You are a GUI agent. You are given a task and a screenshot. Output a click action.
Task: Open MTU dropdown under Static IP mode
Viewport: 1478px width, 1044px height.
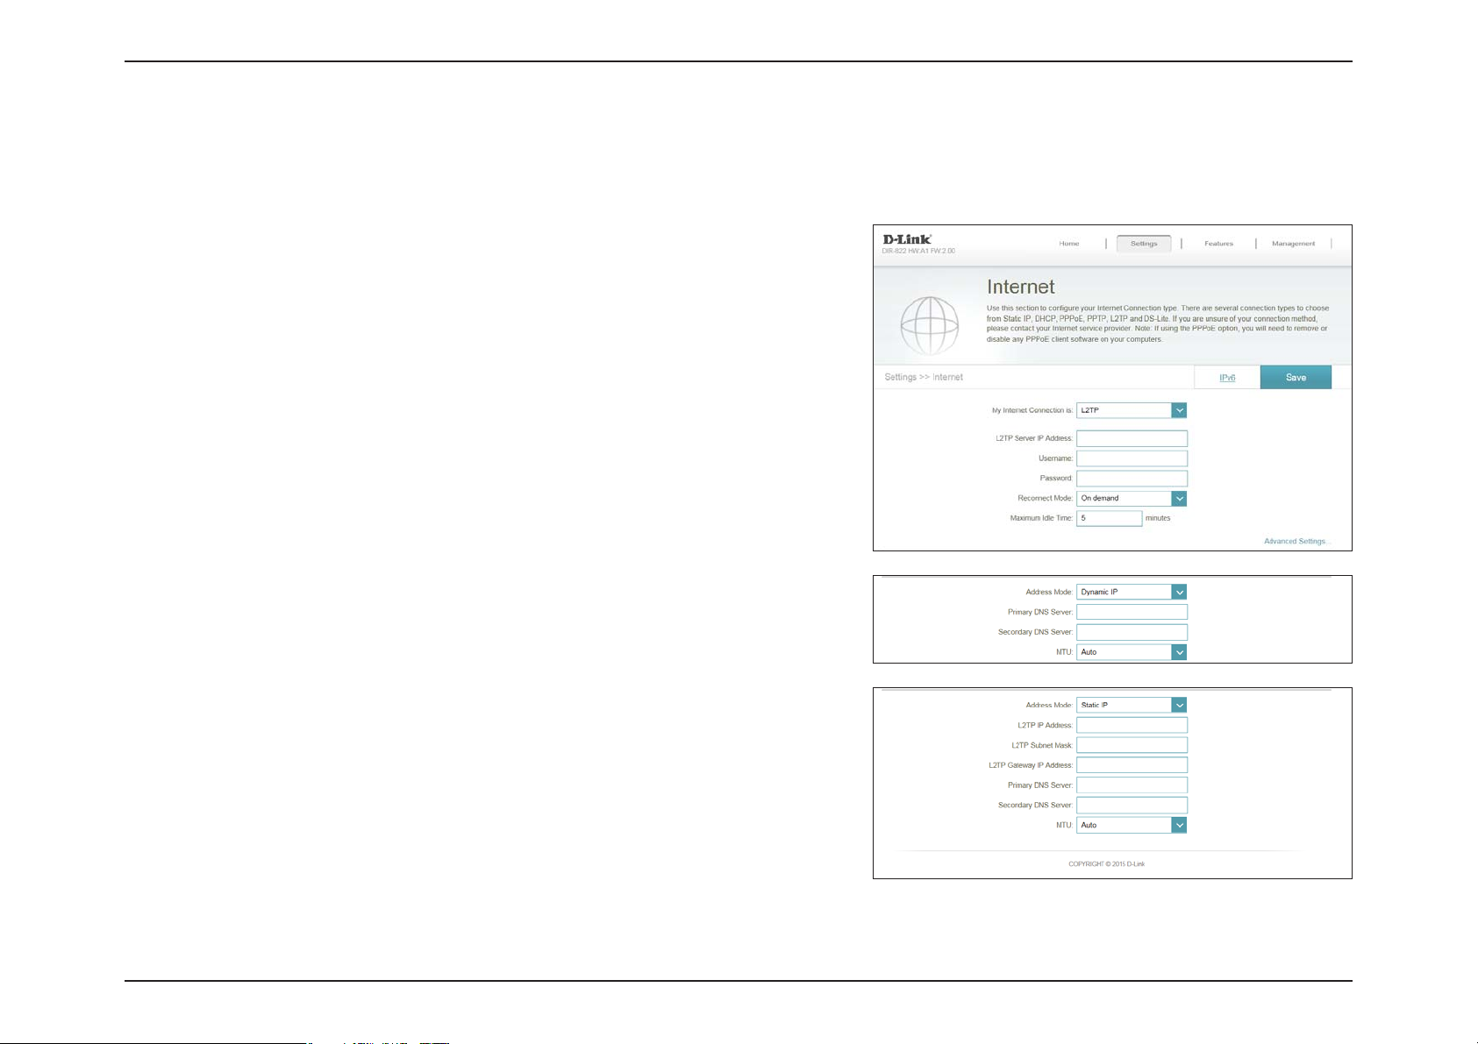(1132, 825)
